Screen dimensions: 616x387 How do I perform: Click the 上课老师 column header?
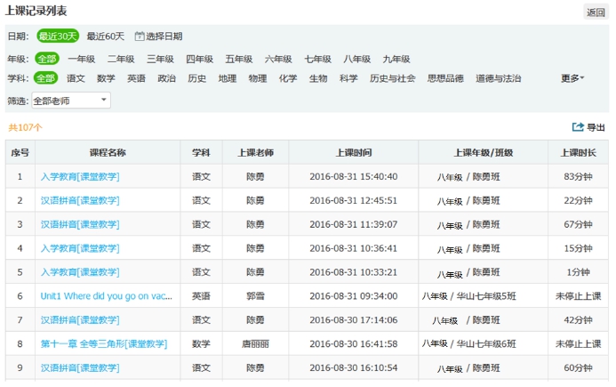256,153
